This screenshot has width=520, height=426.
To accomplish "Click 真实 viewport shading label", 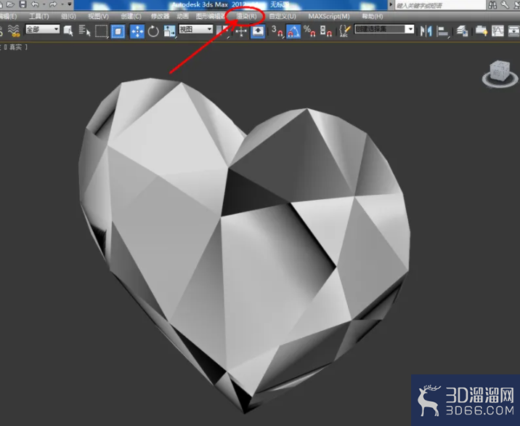I will coord(15,47).
